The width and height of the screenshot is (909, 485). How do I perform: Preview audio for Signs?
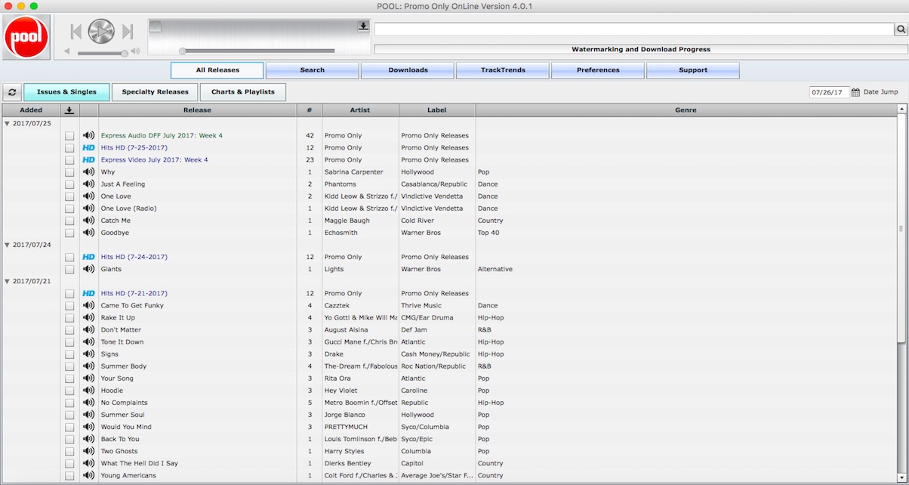(x=88, y=354)
